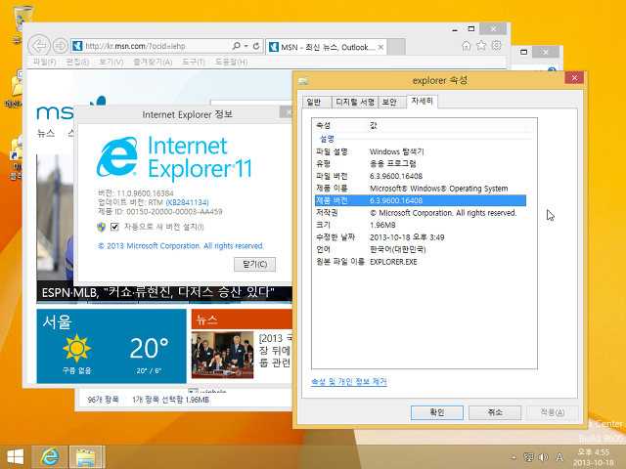This screenshot has height=469, width=626.
Task: Open IE tools gear icon
Action: click(x=496, y=46)
